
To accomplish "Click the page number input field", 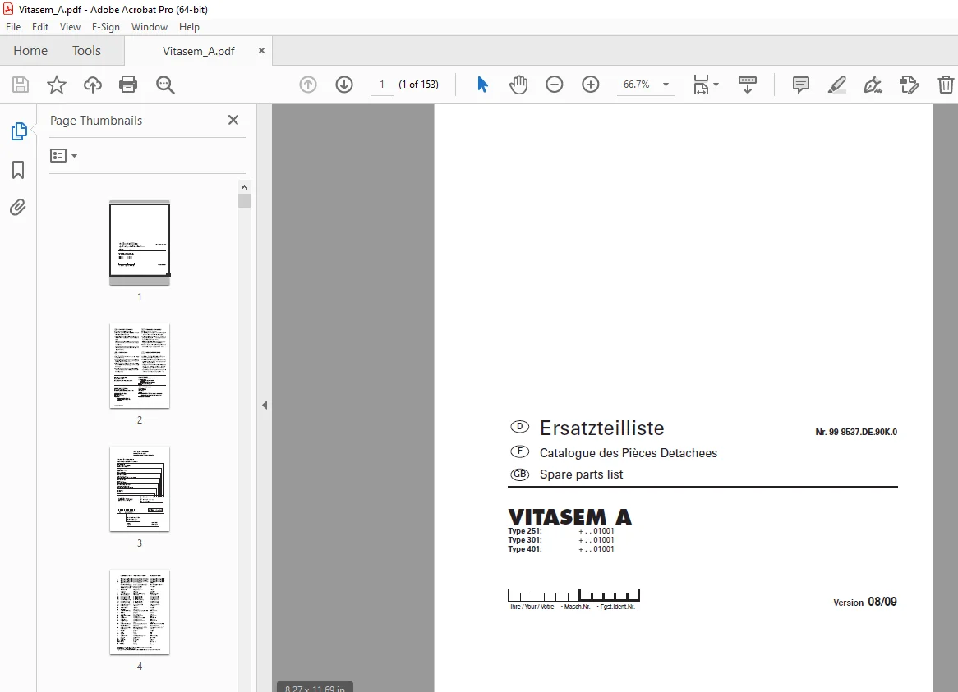I will click(382, 85).
